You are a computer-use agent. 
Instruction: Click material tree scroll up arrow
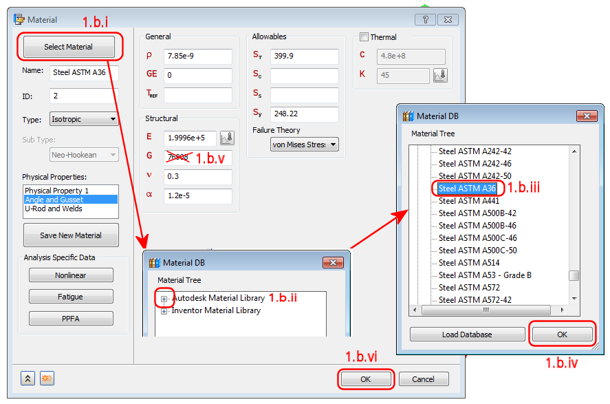point(574,151)
